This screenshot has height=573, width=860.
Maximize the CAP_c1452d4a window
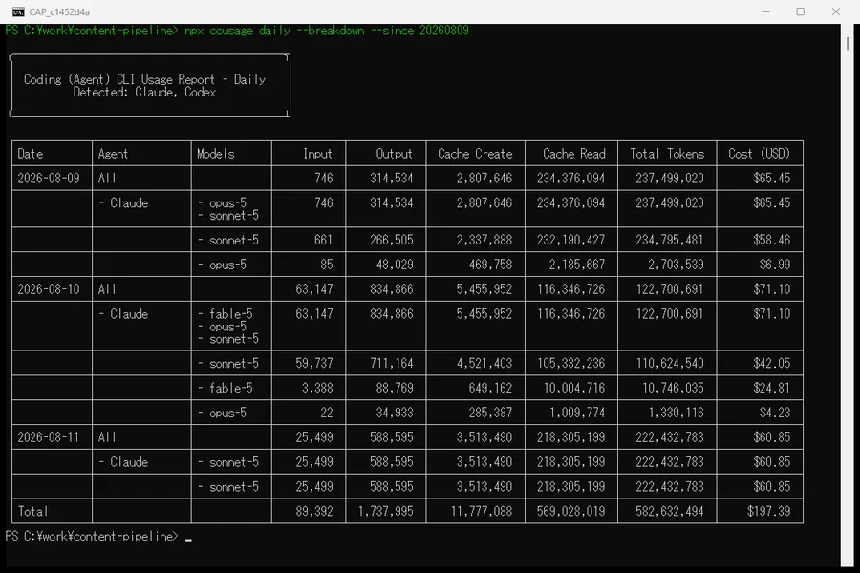coord(800,11)
